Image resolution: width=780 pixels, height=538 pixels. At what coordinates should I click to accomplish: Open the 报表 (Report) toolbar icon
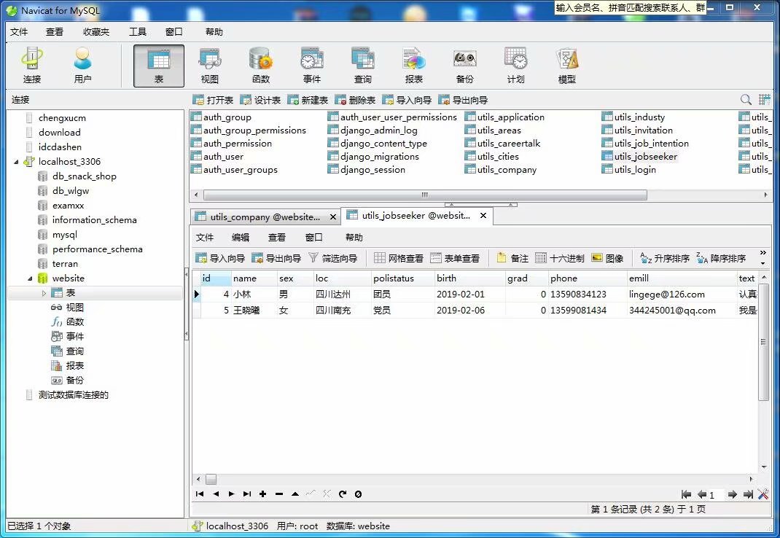coord(414,65)
